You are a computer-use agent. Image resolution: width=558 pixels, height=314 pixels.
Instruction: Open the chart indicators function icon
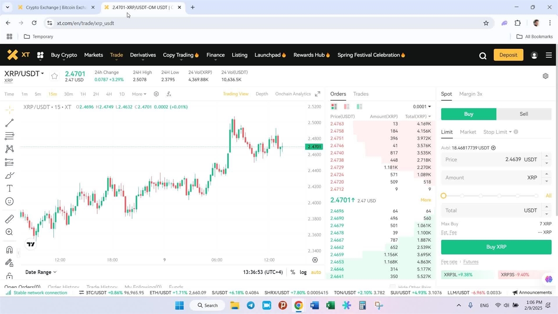point(169,94)
